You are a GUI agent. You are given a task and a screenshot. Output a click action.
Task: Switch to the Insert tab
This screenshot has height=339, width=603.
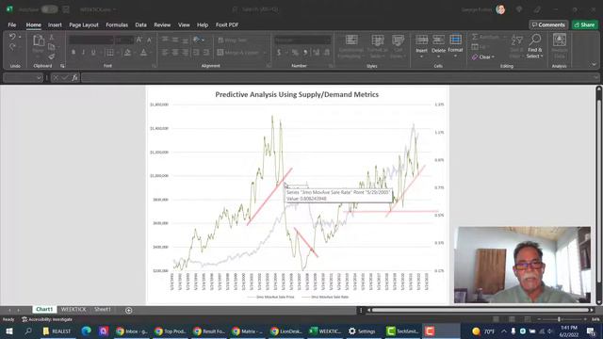[55, 25]
